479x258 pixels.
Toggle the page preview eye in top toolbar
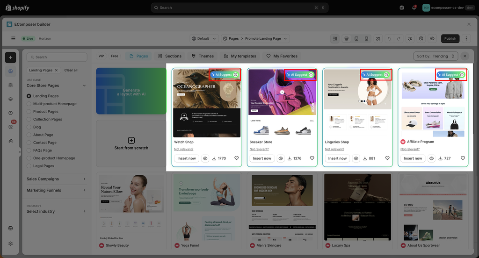coord(432,39)
